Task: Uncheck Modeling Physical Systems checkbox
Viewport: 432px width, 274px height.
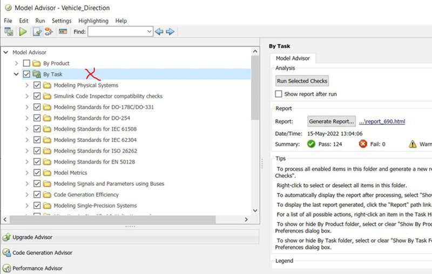Action: pyautogui.click(x=37, y=85)
